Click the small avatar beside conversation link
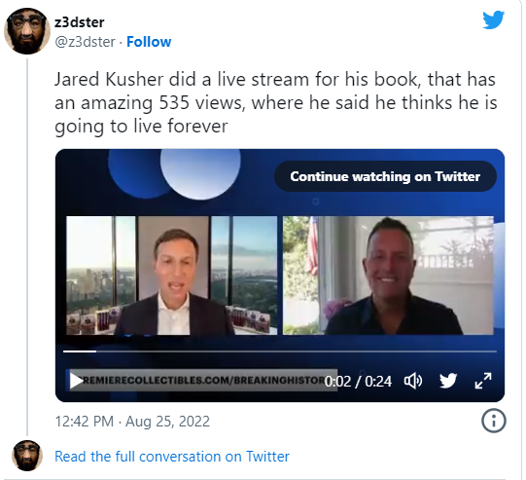Screen dimensions: 526x480 (x=27, y=456)
